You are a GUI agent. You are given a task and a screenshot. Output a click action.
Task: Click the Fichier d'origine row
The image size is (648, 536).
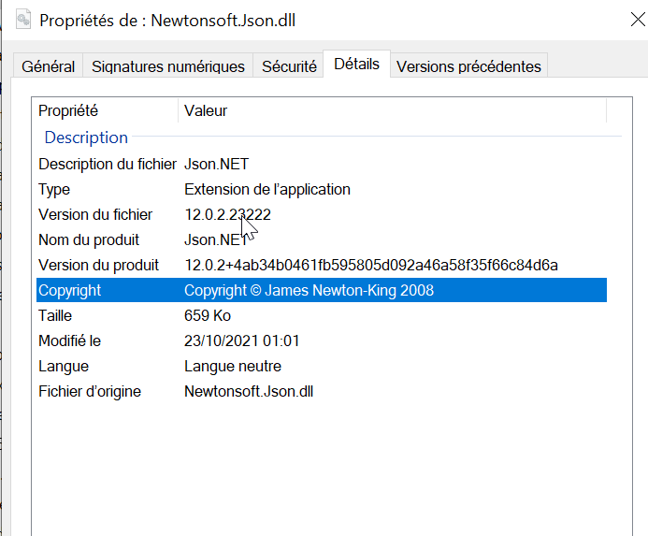[90, 391]
